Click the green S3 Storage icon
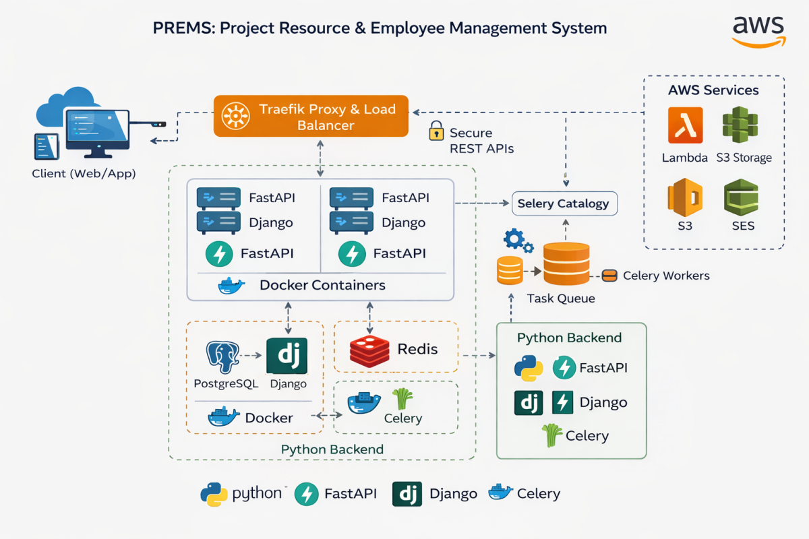The height and width of the screenshot is (539, 809). tap(741, 127)
